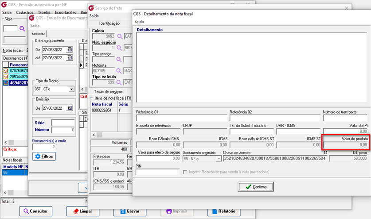Toggle Imprimir Reembolso para venda à vista

coord(185,172)
